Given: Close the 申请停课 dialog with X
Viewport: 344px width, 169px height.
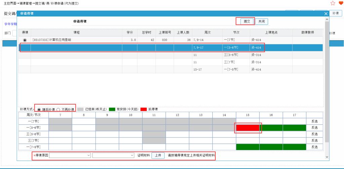Looking at the screenshot, I should [x=326, y=13].
